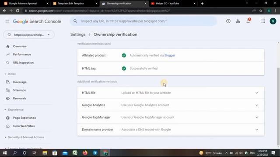
Task: Open Removals in the sidebar
Action: click(19, 99)
